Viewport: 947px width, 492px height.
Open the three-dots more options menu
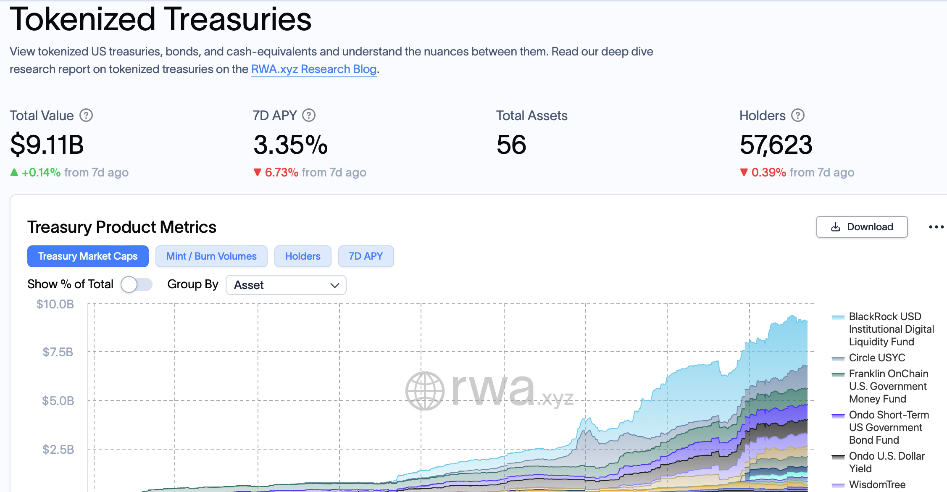(936, 227)
